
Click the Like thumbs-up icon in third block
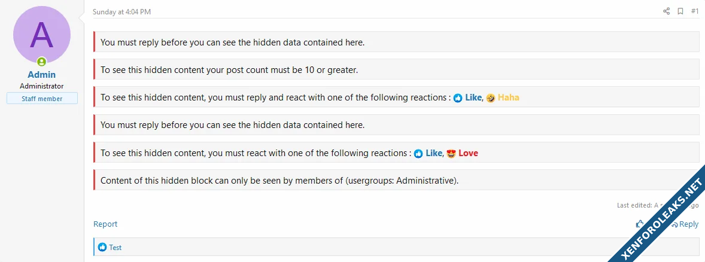click(x=458, y=98)
